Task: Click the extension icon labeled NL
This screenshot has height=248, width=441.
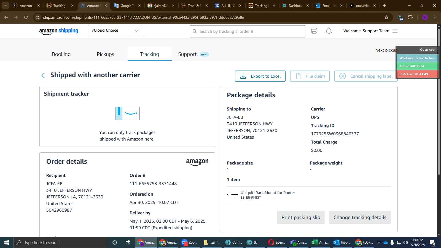Action: (400, 18)
